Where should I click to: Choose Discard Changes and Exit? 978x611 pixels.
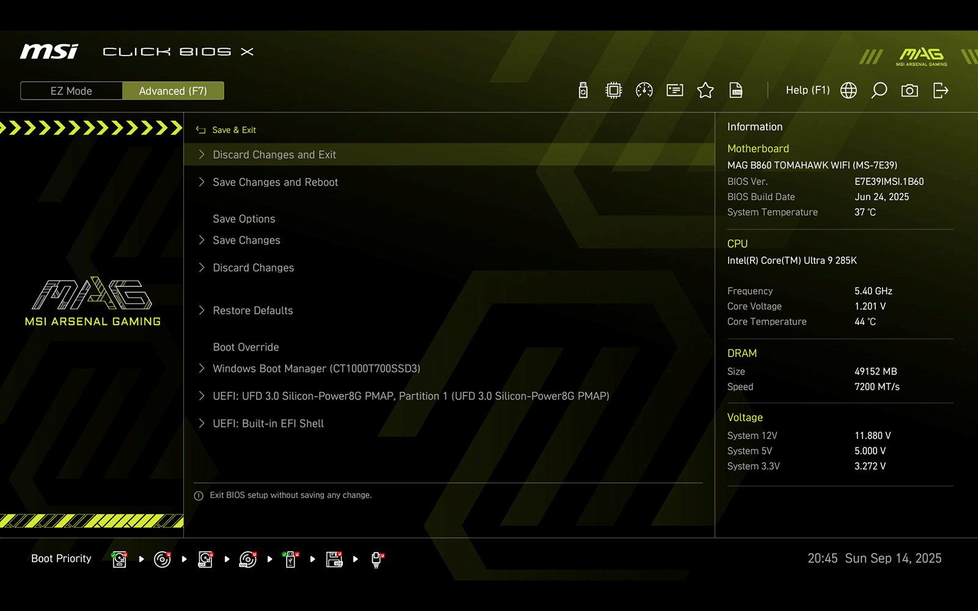coord(449,155)
